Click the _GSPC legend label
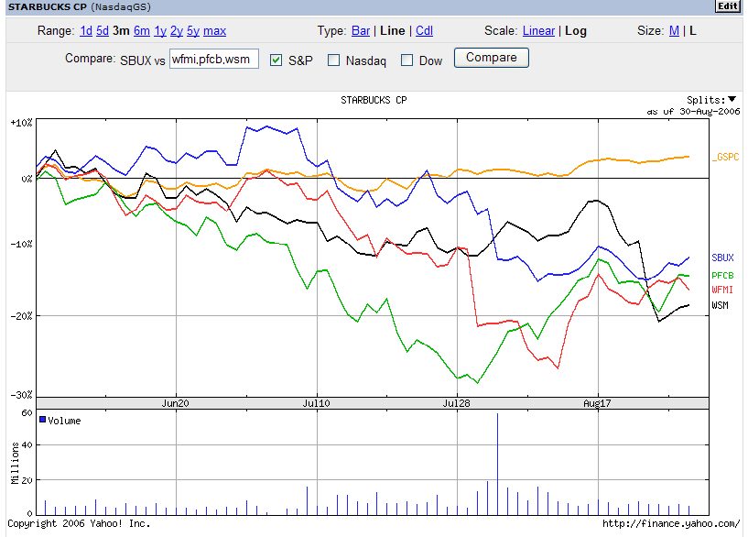The height and width of the screenshot is (537, 748). (726, 157)
